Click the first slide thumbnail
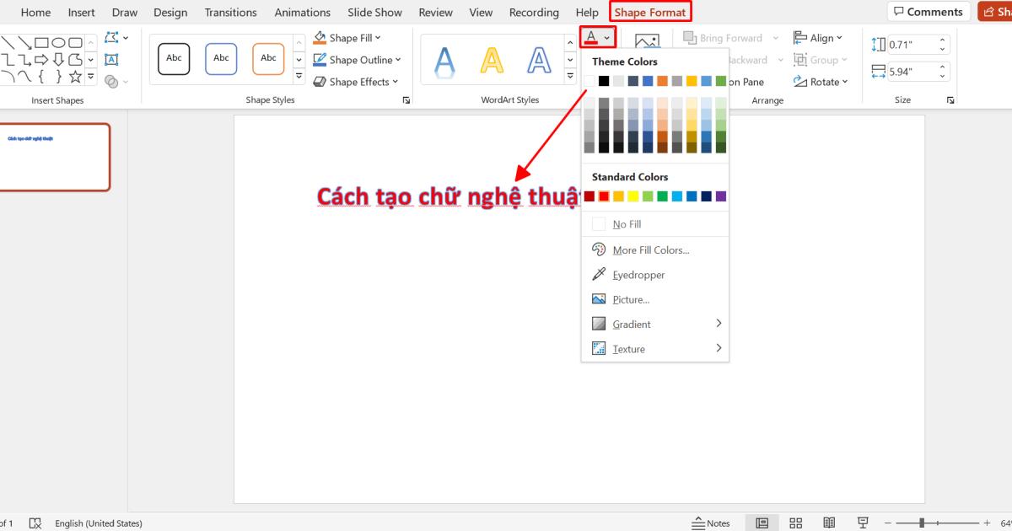Screen dimensions: 1012x531 point(55,157)
